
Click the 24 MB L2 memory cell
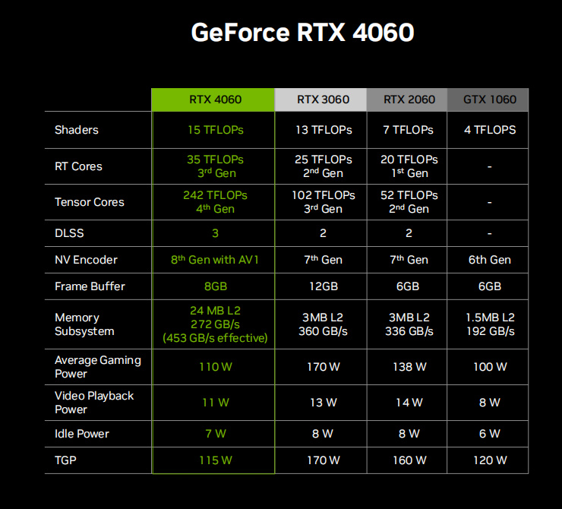coord(215,324)
